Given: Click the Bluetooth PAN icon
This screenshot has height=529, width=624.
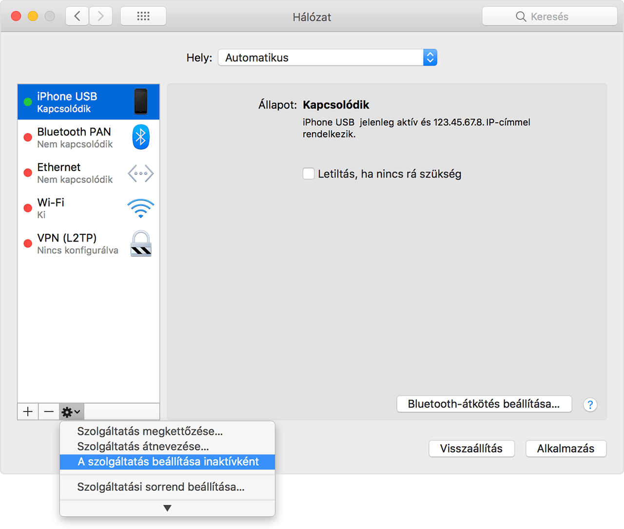Looking at the screenshot, I should point(141,137).
